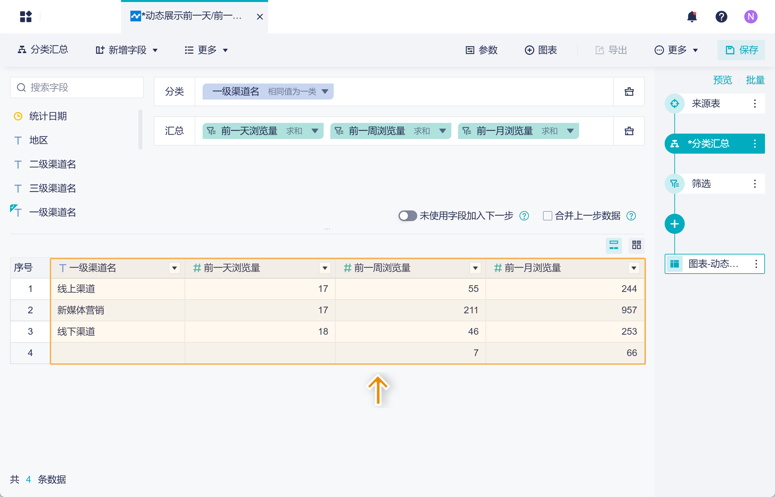Add a new step with plus button

[674, 224]
